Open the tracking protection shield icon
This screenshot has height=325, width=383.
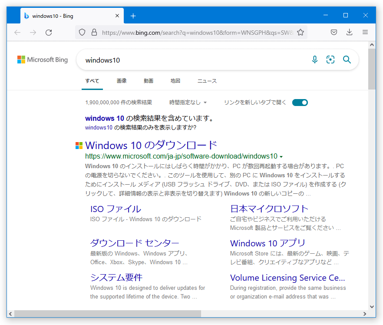82,32
